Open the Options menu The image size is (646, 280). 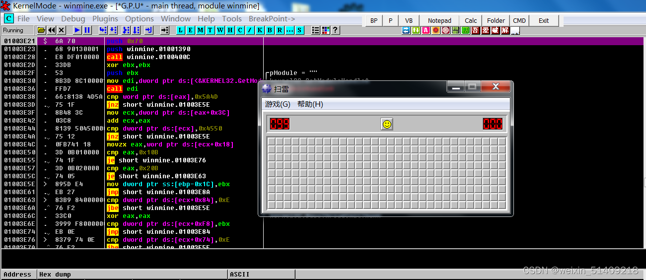coord(140,19)
